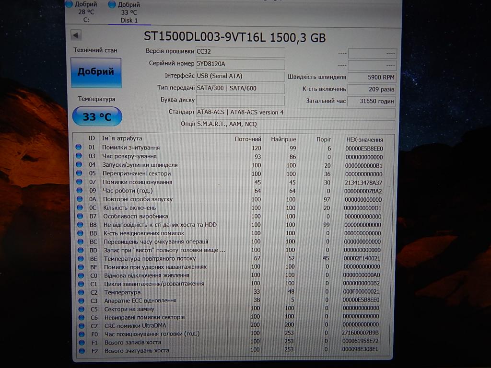The image size is (491, 368).
Task: Click the previous disk arrow button
Action: point(76,35)
